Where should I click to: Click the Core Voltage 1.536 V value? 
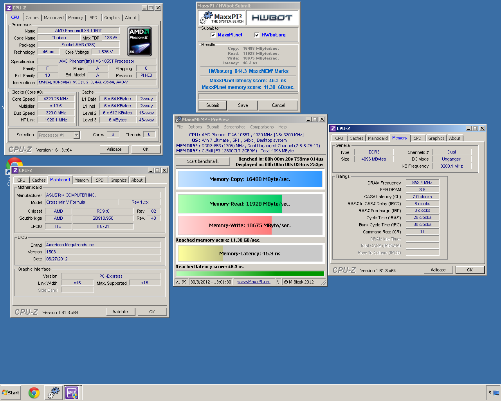tap(105, 52)
